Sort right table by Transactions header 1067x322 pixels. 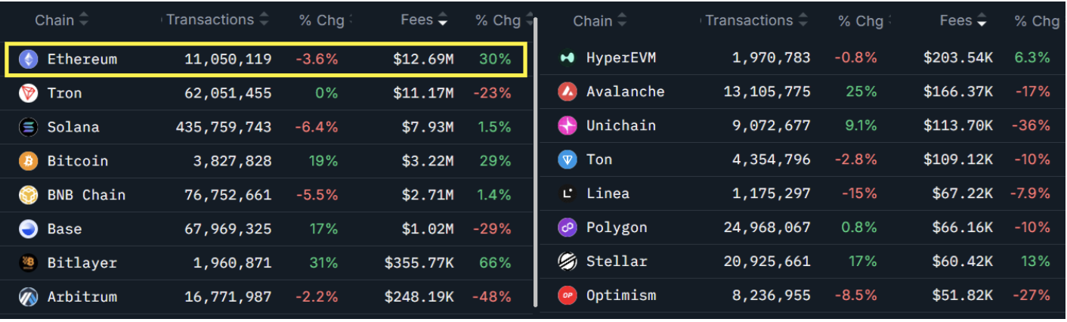(756, 20)
